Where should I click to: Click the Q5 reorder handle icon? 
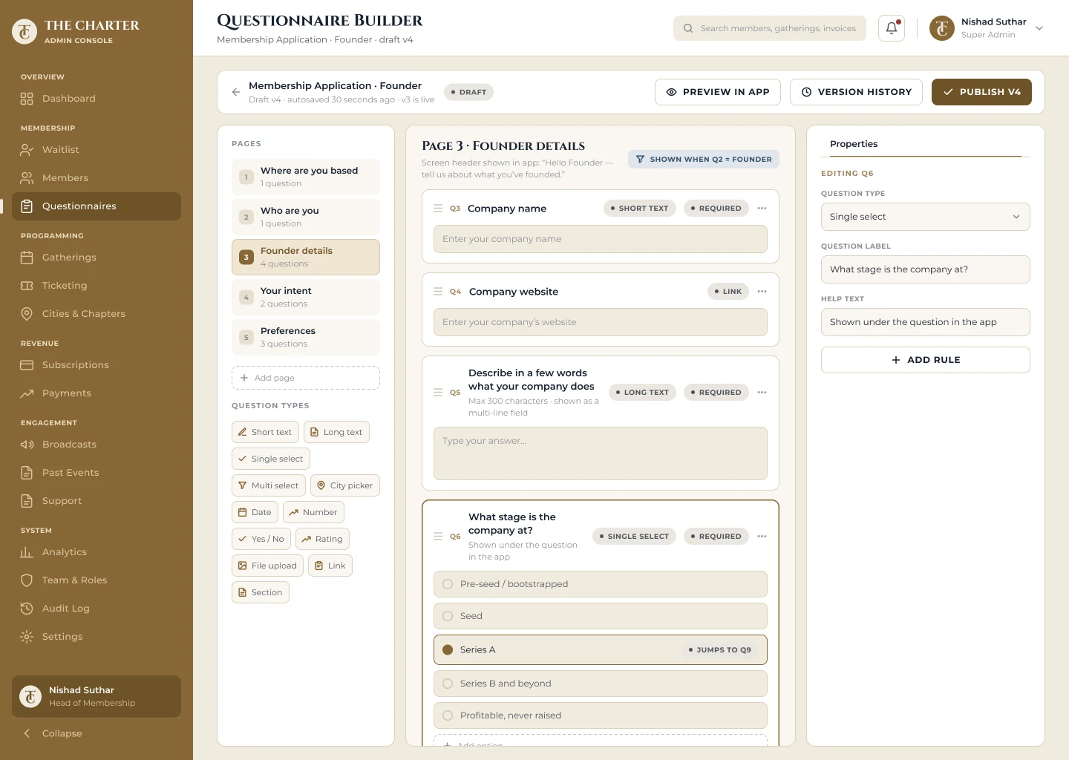438,393
